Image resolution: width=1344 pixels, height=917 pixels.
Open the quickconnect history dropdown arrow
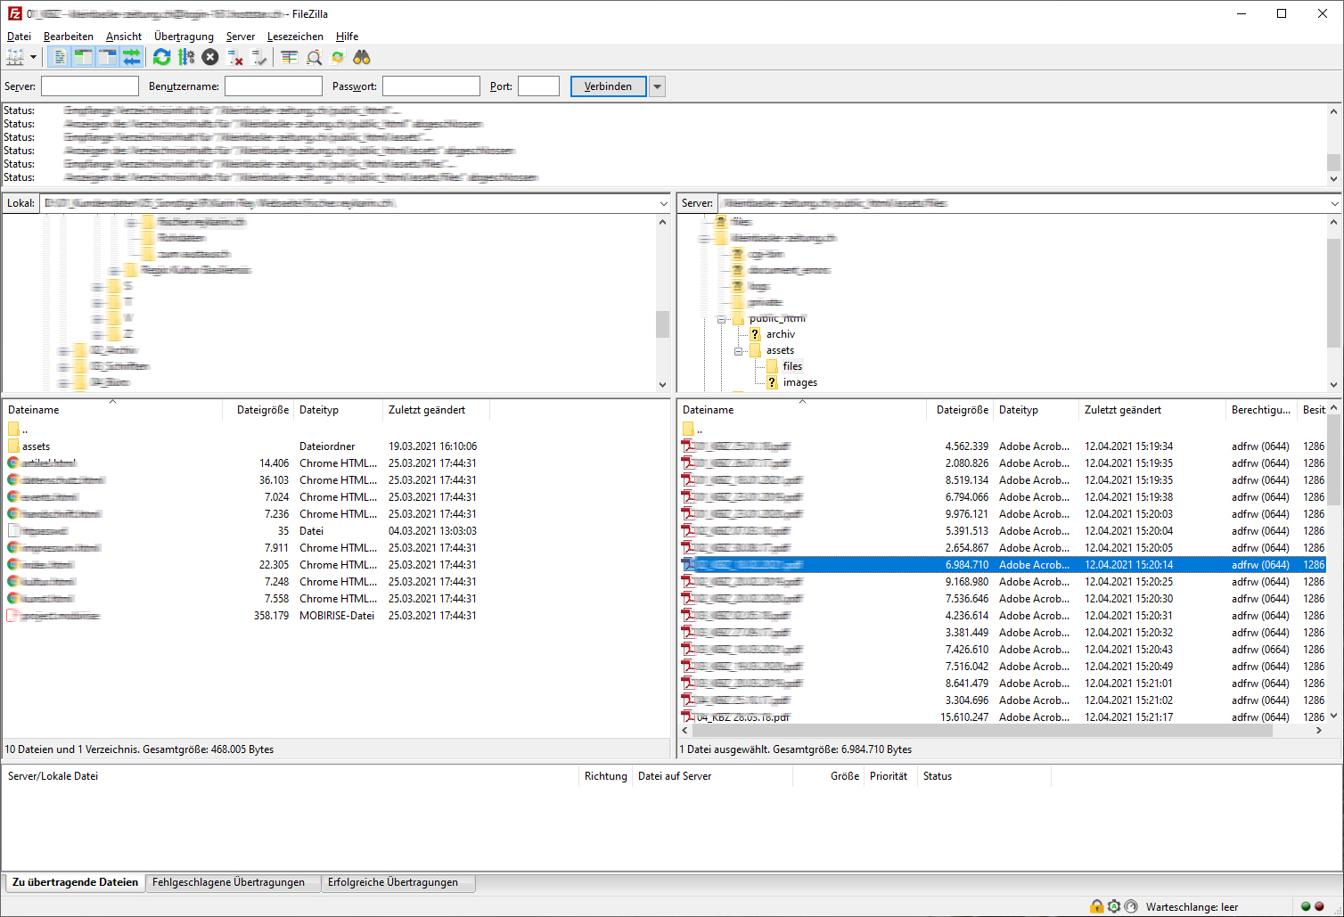pos(657,86)
